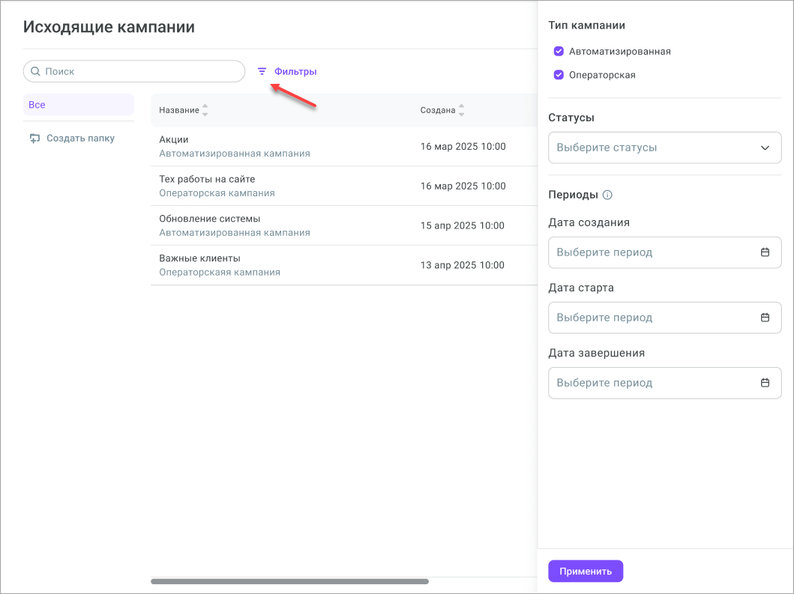Image resolution: width=794 pixels, height=594 pixels.
Task: Sort by Название column arrows
Action: tap(205, 110)
